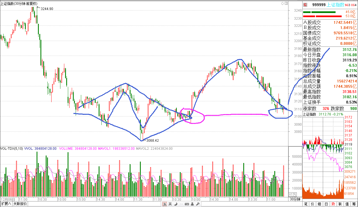Click the IME keyboard icon in floating bar

[187, 204]
